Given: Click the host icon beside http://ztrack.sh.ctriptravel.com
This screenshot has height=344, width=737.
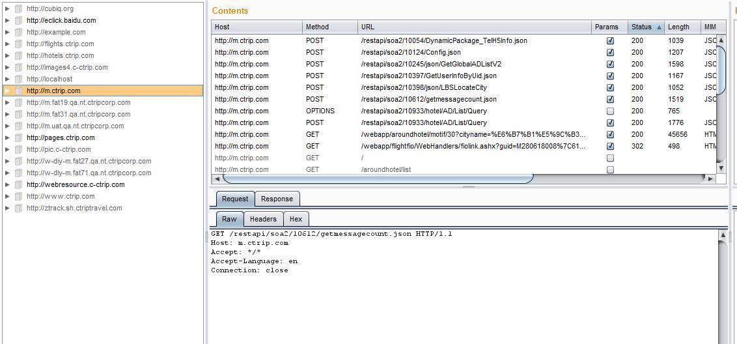Looking at the screenshot, I should [18, 208].
